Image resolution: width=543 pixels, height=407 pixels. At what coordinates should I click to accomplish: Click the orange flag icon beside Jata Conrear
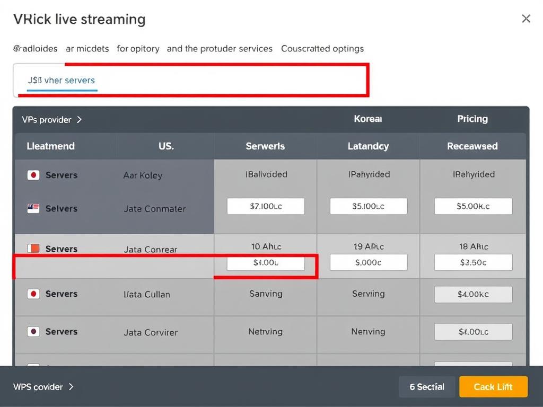[x=33, y=249]
